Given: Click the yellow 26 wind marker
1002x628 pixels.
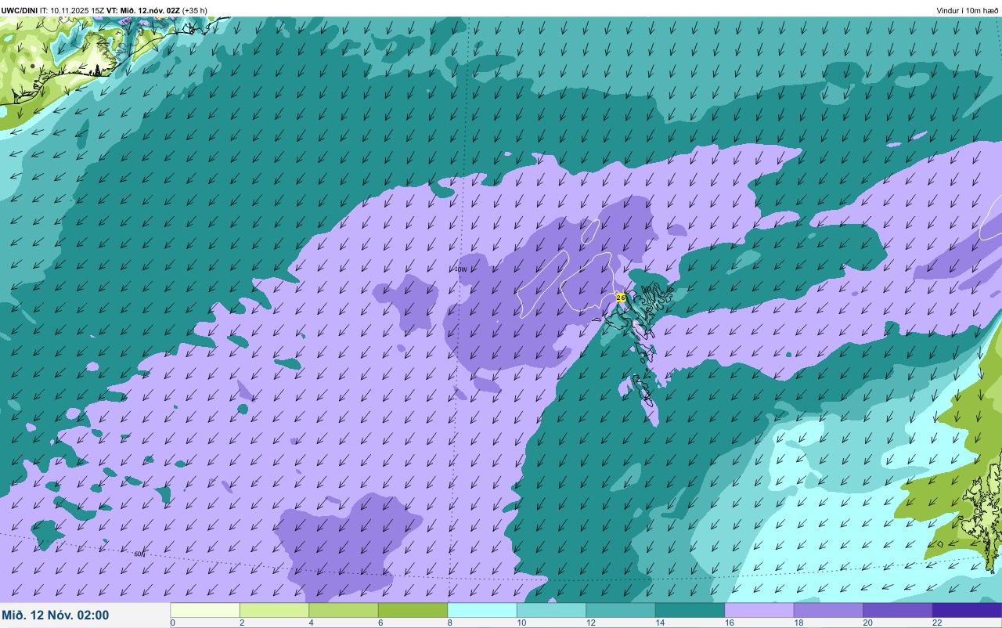Looking at the screenshot, I should (x=621, y=298).
